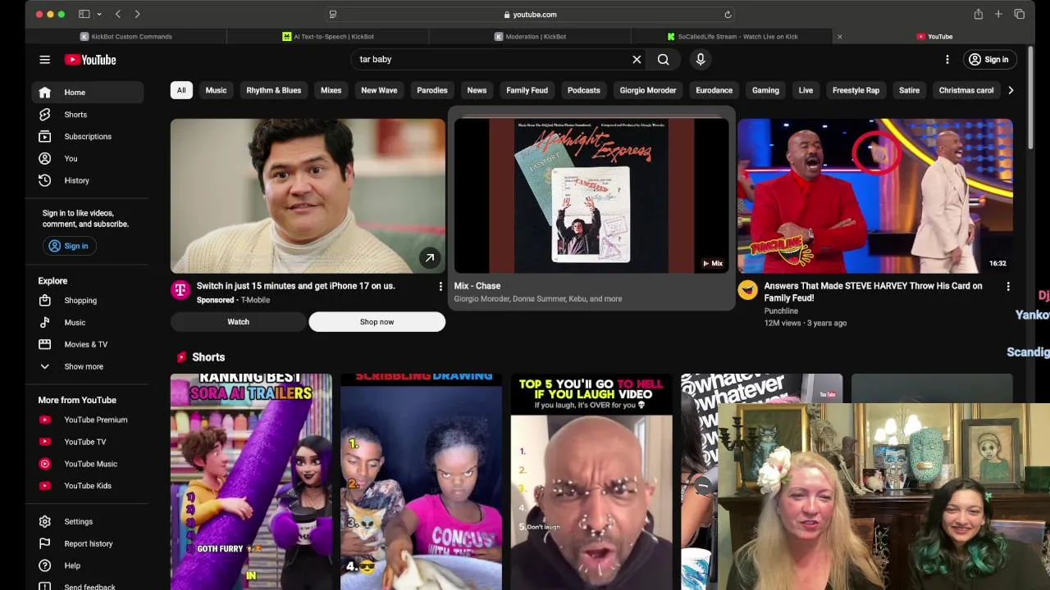Open the YouTube guide hamburger menu

coord(44,60)
